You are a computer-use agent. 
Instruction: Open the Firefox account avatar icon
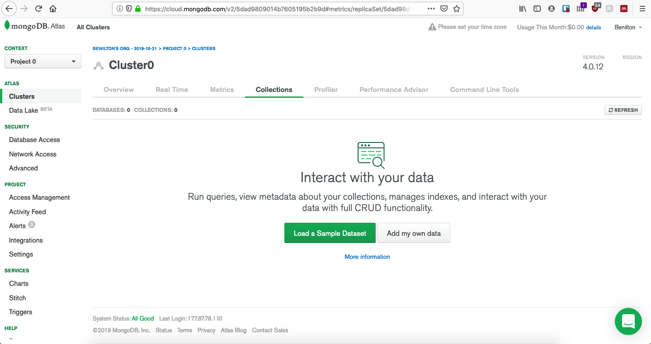(551, 9)
